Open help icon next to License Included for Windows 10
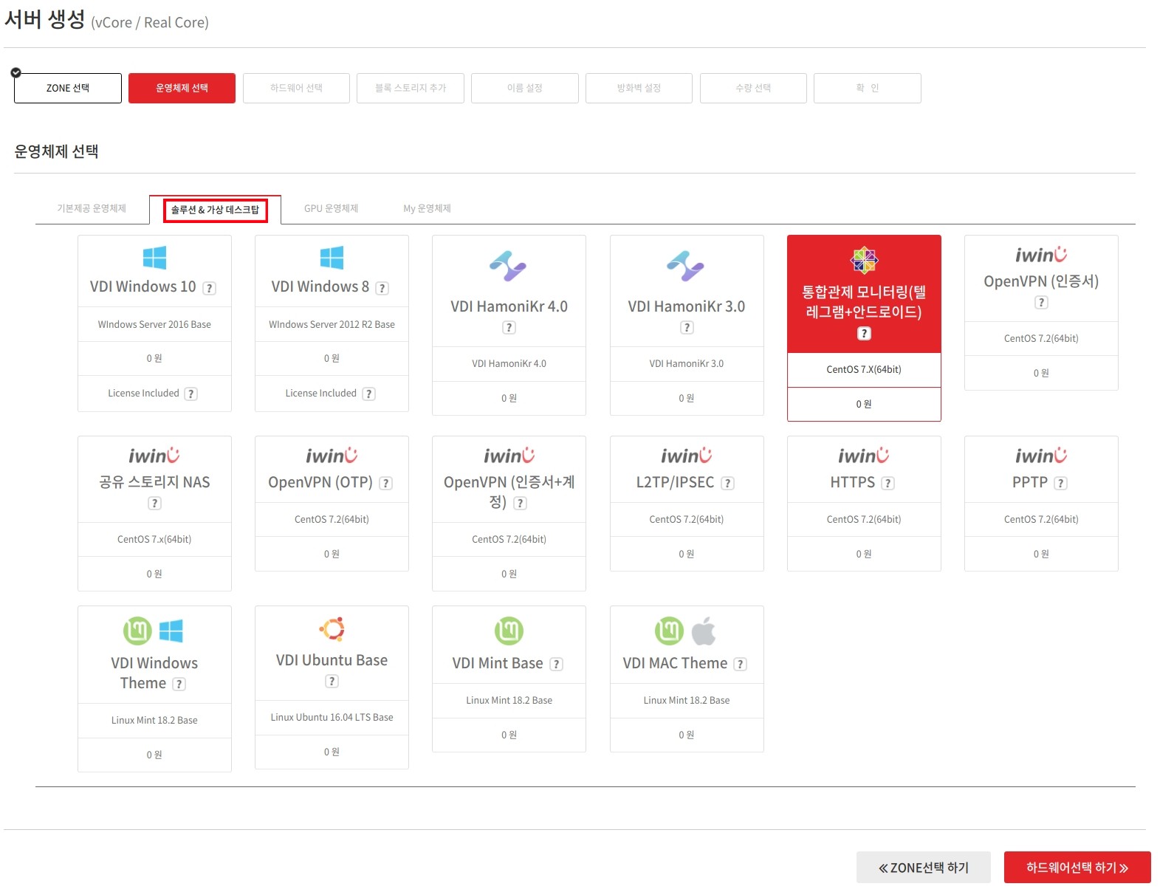Image resolution: width=1174 pixels, height=892 pixels. (x=190, y=394)
